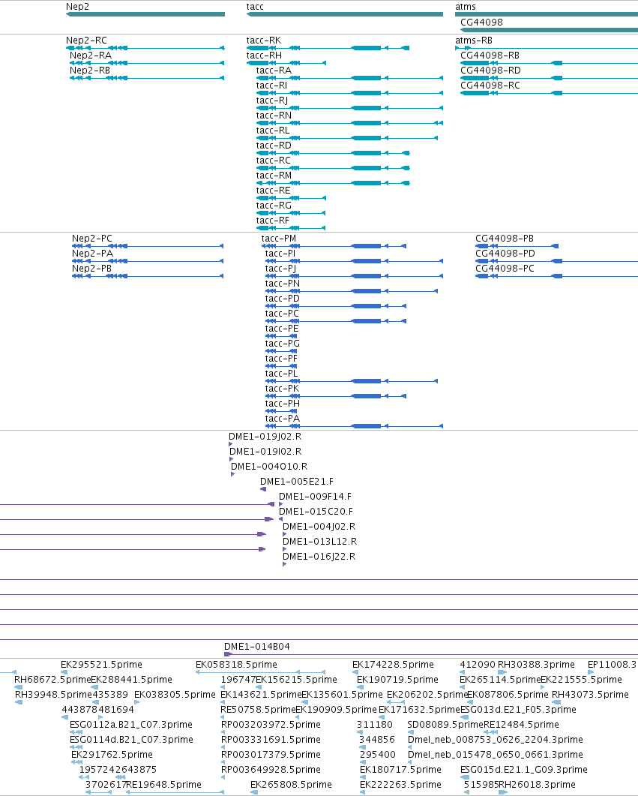Click the tacc-RM transcript label

point(274,175)
